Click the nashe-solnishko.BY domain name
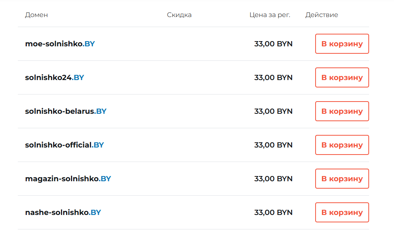Screen dimensions: 394x232 (63, 212)
